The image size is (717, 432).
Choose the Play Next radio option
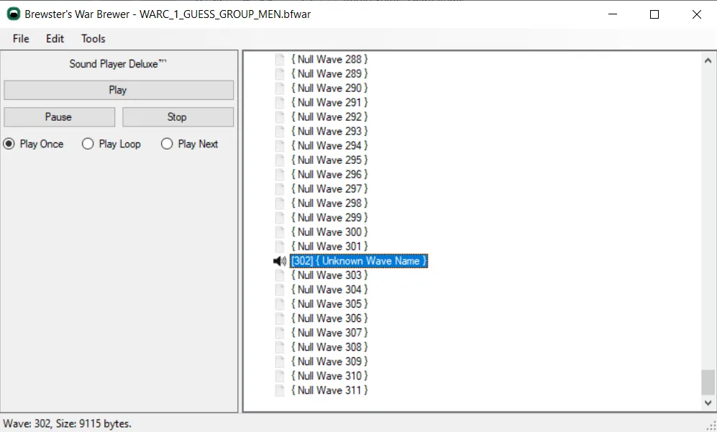(x=167, y=144)
